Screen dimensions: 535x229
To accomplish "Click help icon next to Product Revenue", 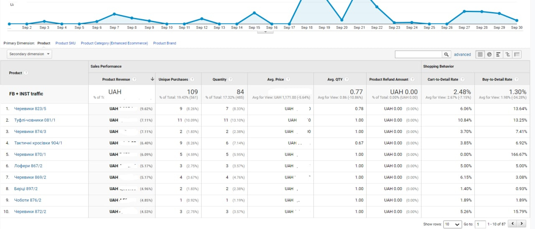I will coord(134,79).
